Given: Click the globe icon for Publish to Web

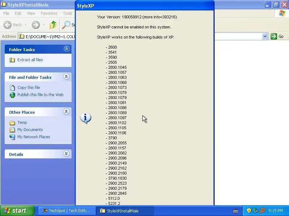Looking at the screenshot, I should [12, 95].
